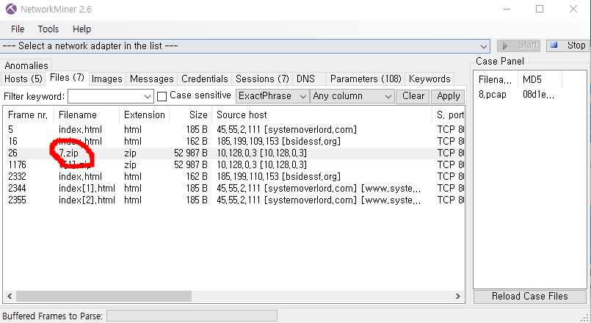Screen dimensions: 591x323
Task: Expand the ExactPhrase match mode dropdown
Action: tap(272, 96)
